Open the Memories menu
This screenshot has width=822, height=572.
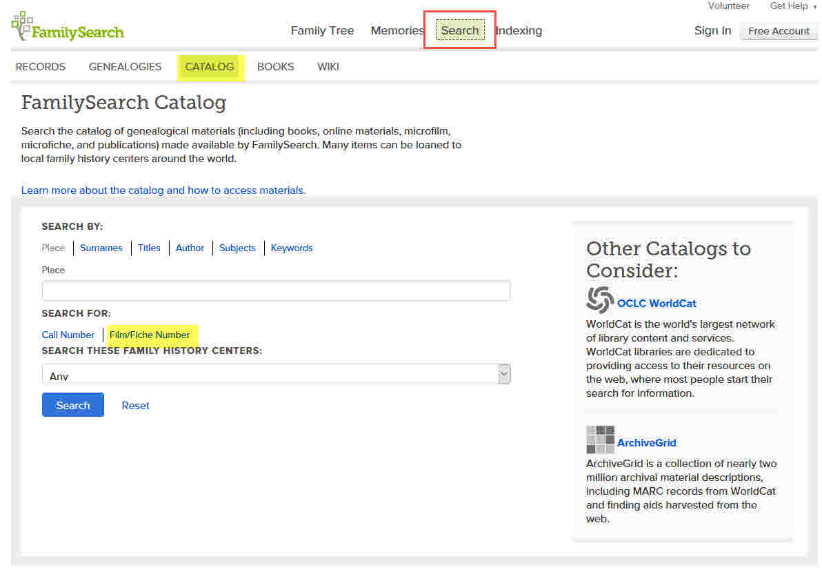click(x=397, y=30)
